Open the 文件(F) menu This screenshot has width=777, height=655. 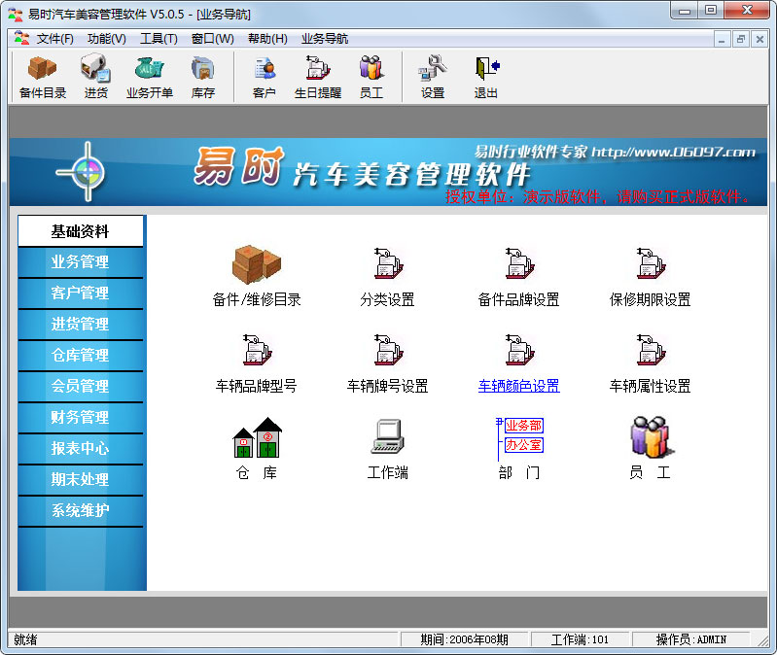pos(54,39)
